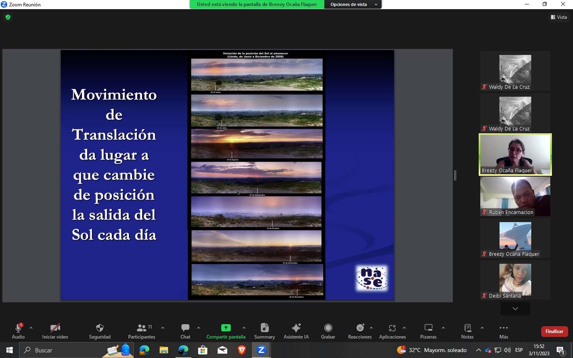Image resolution: width=573 pixels, height=358 pixels.
Task: Switch to Zoom taskbar icon
Action: 261,350
